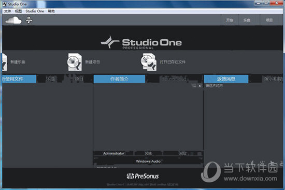This screenshot has width=285, height=190.
Task: Maximize the Studio One window
Action: pos(266,3)
